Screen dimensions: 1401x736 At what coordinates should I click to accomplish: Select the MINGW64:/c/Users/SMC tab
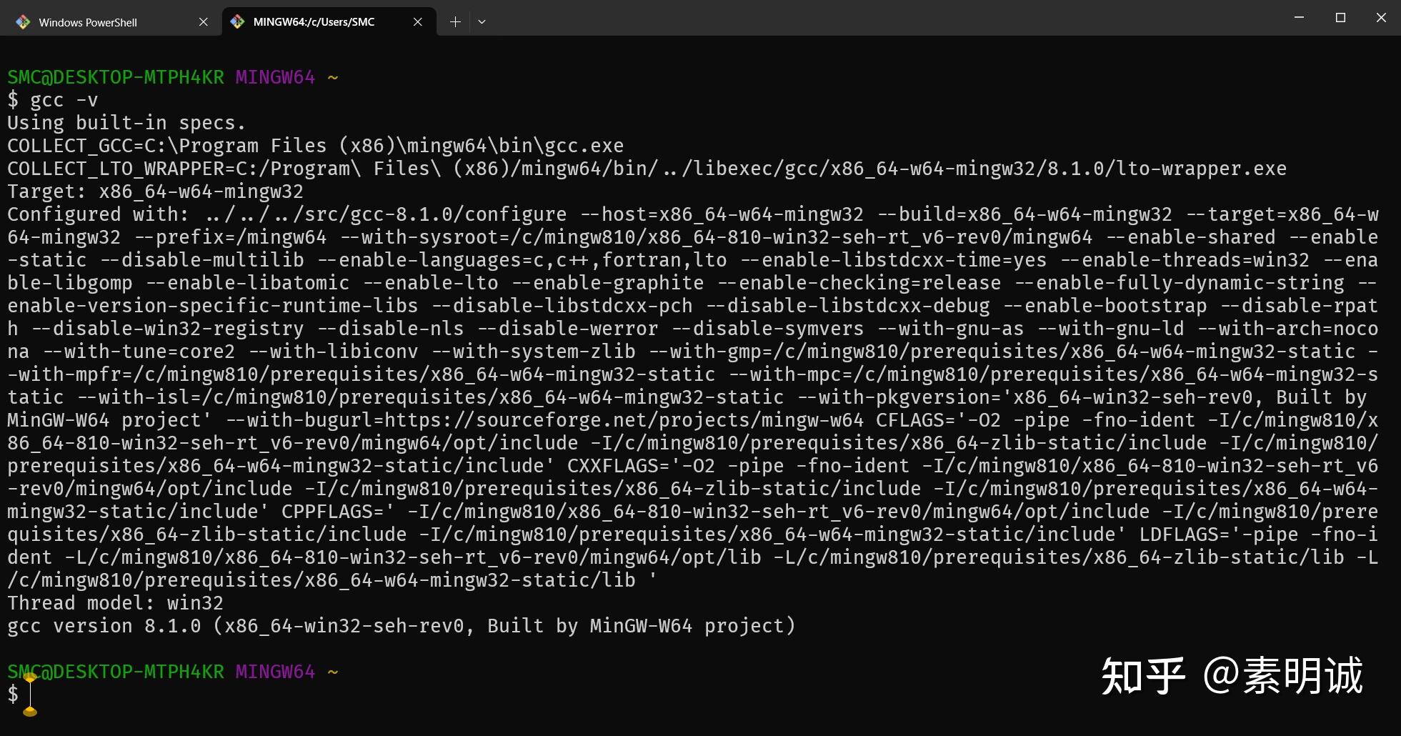click(x=314, y=22)
